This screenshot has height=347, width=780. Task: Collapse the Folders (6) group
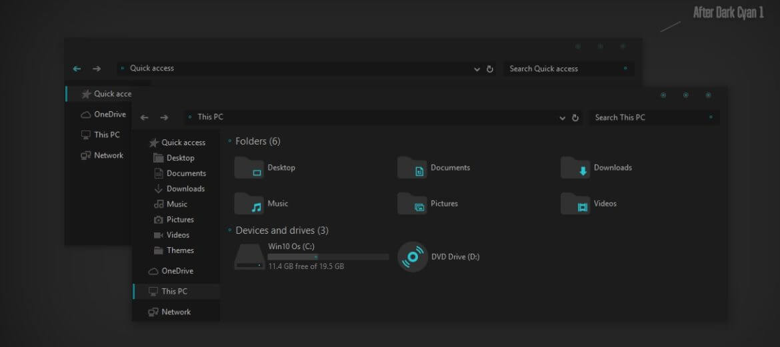pyautogui.click(x=229, y=142)
